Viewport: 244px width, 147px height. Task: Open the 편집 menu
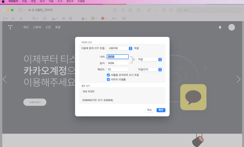click(x=33, y=1)
